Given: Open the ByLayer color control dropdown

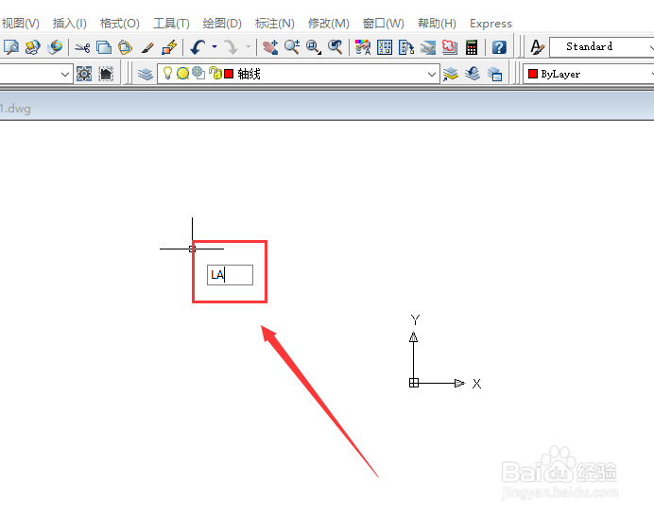Looking at the screenshot, I should pos(589,74).
